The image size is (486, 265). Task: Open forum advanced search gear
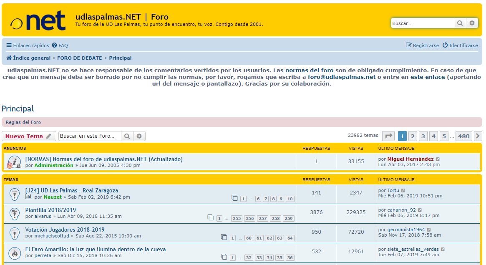pos(139,136)
